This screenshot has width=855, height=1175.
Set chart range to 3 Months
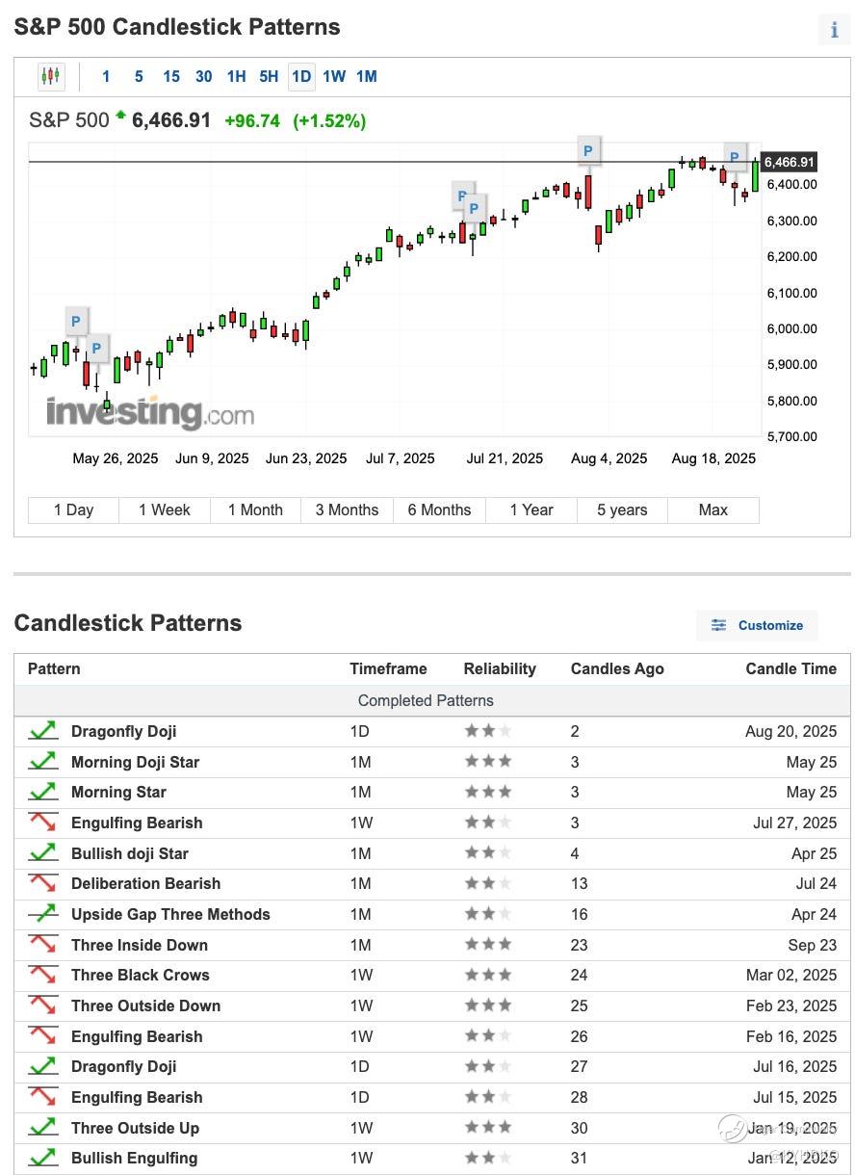click(347, 509)
